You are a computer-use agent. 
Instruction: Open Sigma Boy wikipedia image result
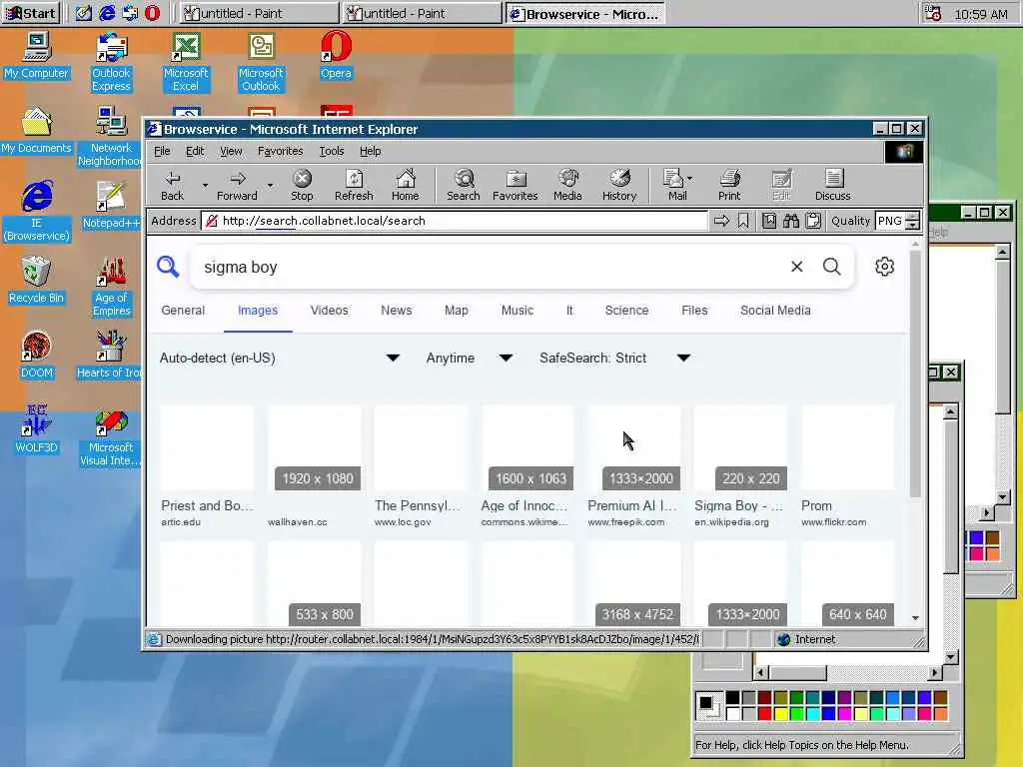pyautogui.click(x=740, y=466)
